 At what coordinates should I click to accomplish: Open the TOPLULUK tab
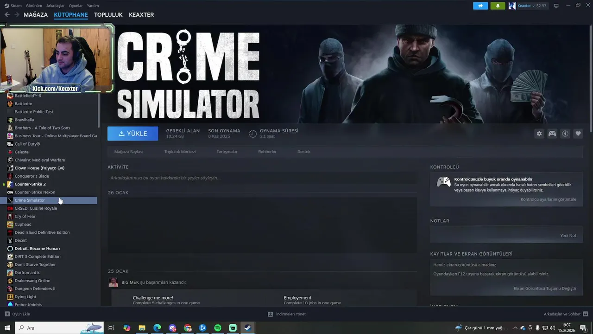click(x=108, y=15)
